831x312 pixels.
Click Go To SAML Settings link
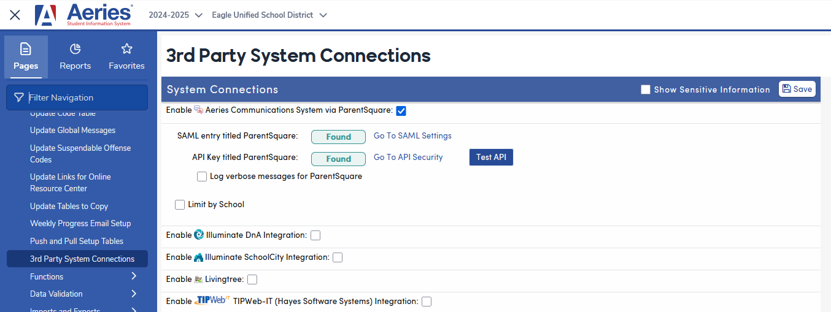tap(412, 135)
